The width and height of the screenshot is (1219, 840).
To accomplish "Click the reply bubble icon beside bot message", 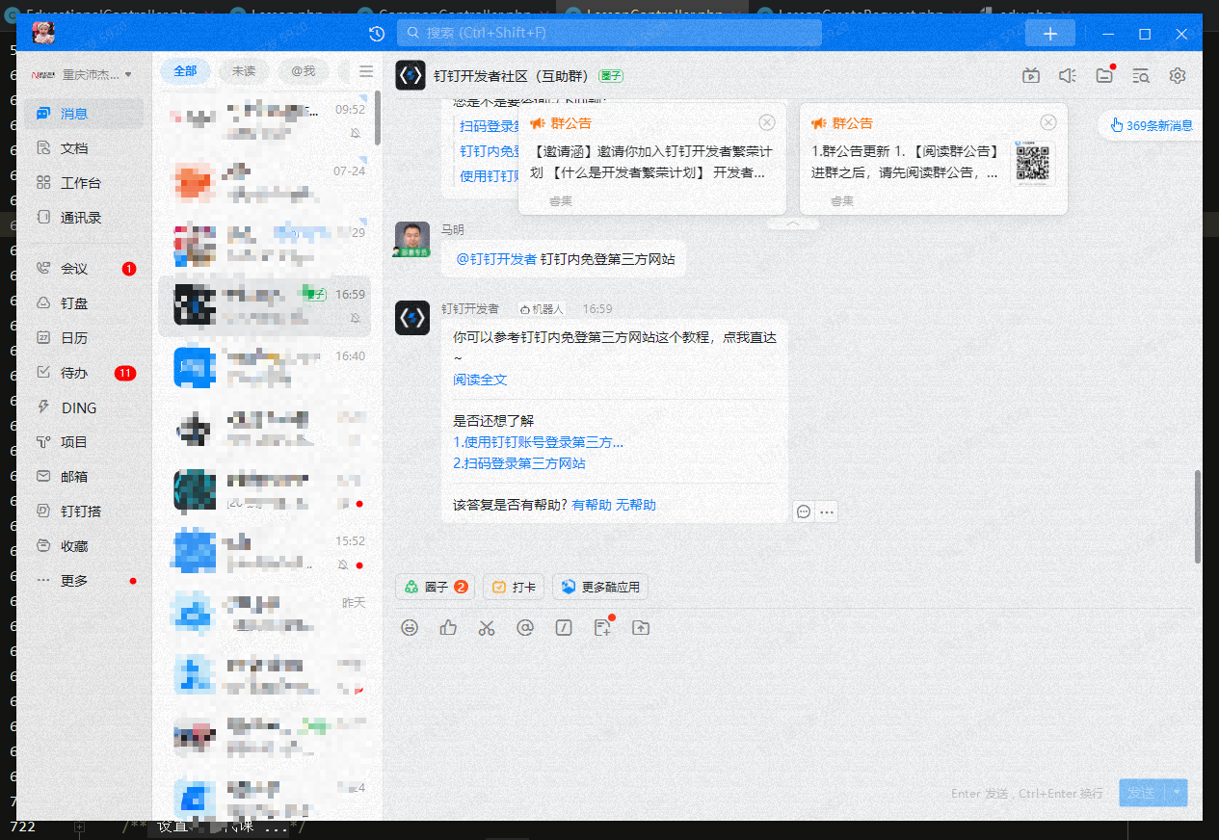I will [x=804, y=512].
